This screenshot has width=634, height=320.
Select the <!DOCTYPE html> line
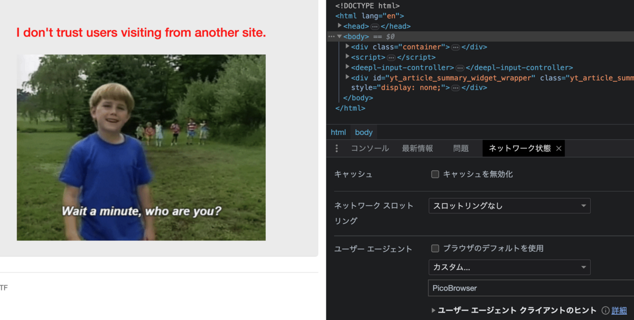pyautogui.click(x=367, y=6)
